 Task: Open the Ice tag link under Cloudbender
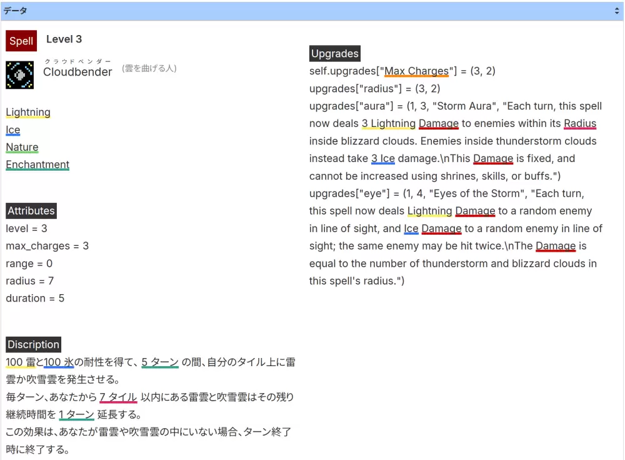point(13,130)
